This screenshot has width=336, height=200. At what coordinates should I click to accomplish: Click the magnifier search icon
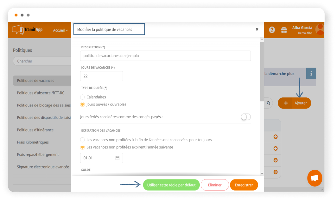pyautogui.click(x=269, y=103)
